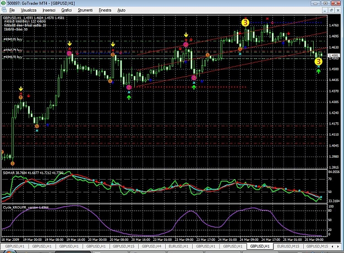Minimize the inner chart window
Image resolution: width=344 pixels, height=253 pixels.
(325, 10)
